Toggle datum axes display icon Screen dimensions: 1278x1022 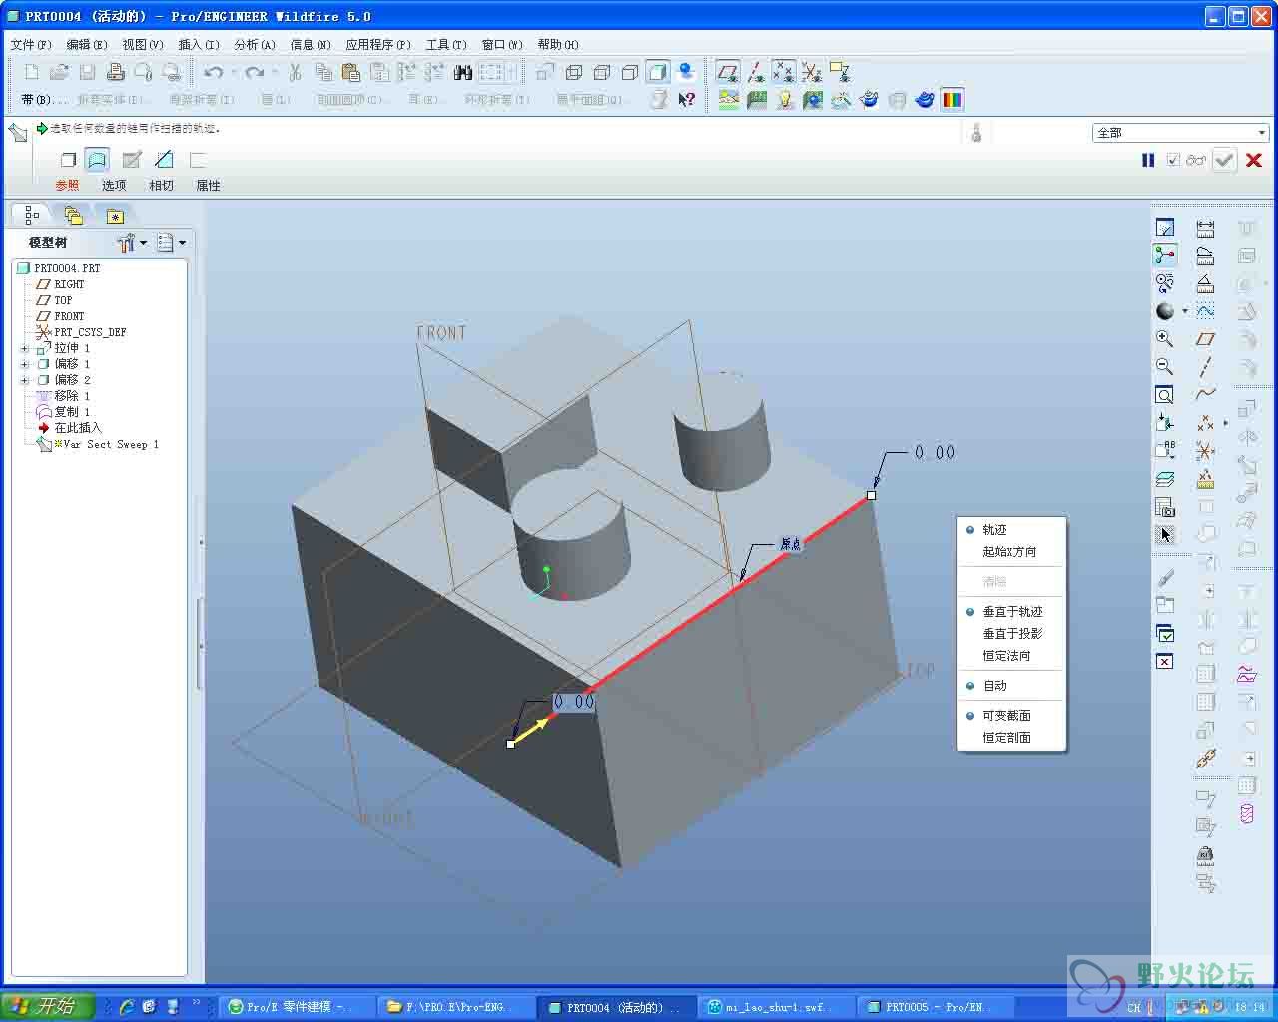pos(756,72)
